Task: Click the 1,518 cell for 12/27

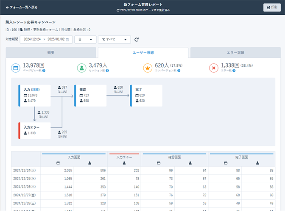Action: (57, 195)
